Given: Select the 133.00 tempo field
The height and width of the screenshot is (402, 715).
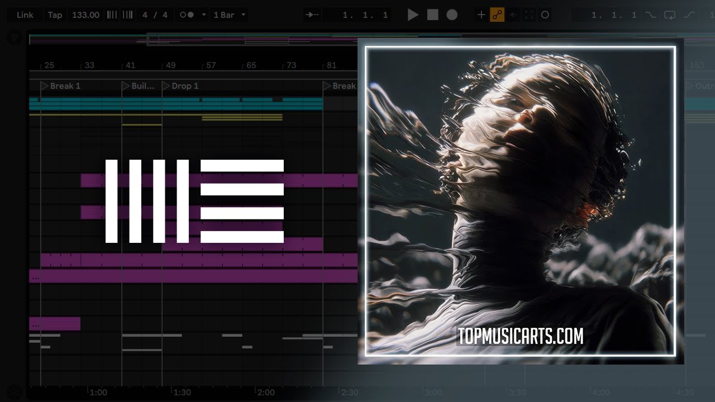Looking at the screenshot, I should pos(85,15).
